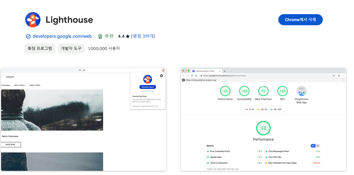Click the large Performance 98 gauge

point(263,128)
